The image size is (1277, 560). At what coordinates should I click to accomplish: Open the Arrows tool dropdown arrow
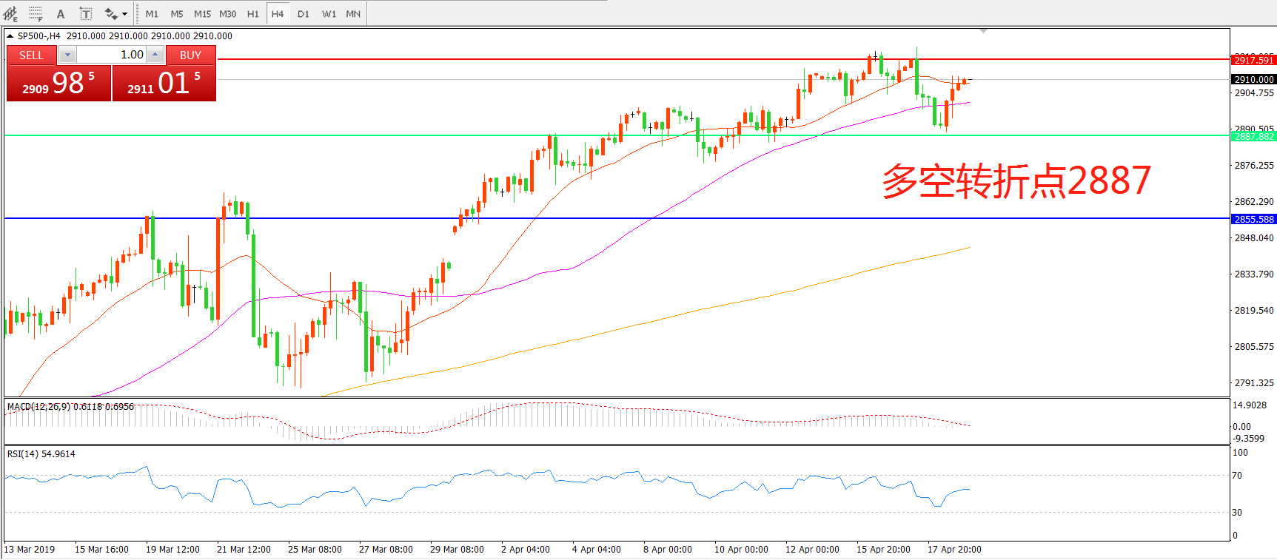click(124, 13)
